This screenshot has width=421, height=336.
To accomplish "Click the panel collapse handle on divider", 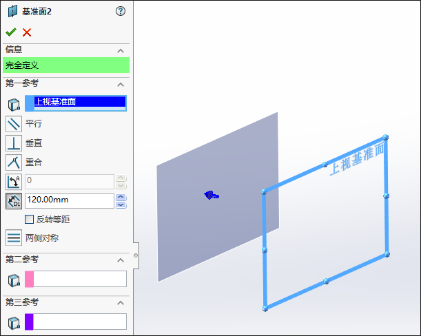I will point(136,255).
